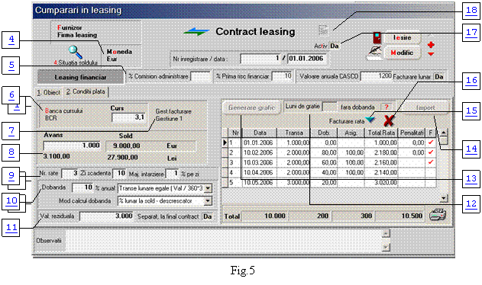
Task: Switch to the 1. Obiect tab
Action: [x=49, y=92]
